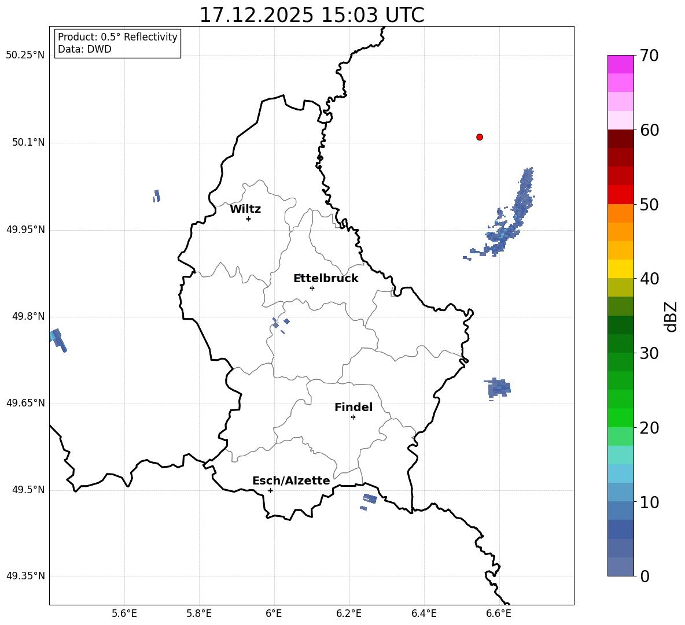Viewport: 685px width, 625px height.
Task: Select the Wiltz city label
Action: [x=245, y=209]
